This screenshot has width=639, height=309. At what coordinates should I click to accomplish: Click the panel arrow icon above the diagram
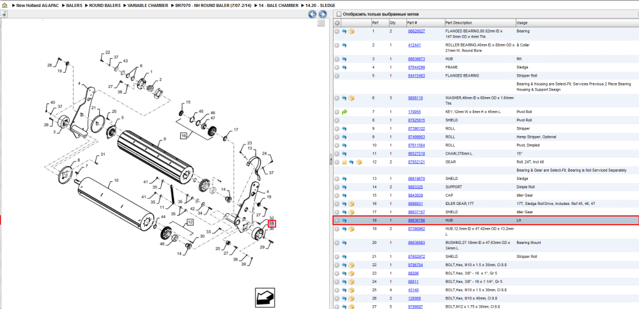[x=4, y=14]
